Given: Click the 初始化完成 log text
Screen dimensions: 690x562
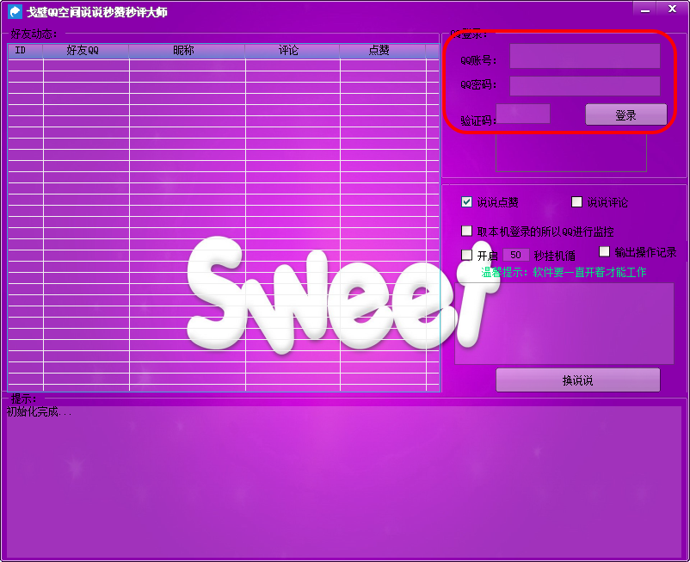Looking at the screenshot, I should (39, 412).
